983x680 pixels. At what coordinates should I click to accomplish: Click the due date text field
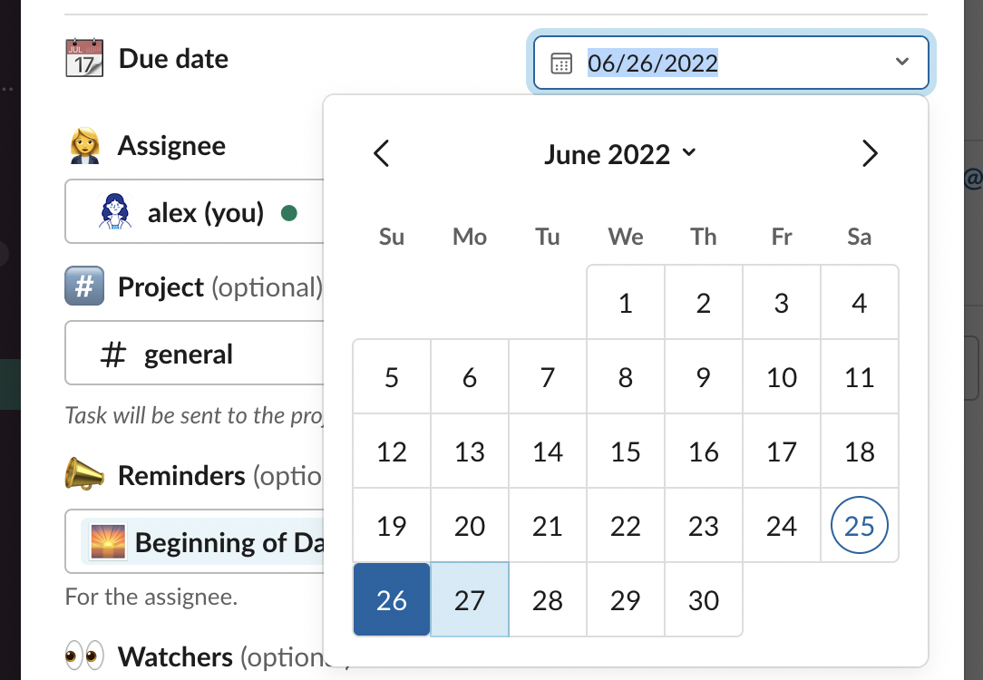click(x=707, y=63)
